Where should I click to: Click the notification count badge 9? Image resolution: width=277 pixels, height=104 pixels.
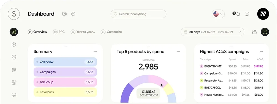pos(234,13)
